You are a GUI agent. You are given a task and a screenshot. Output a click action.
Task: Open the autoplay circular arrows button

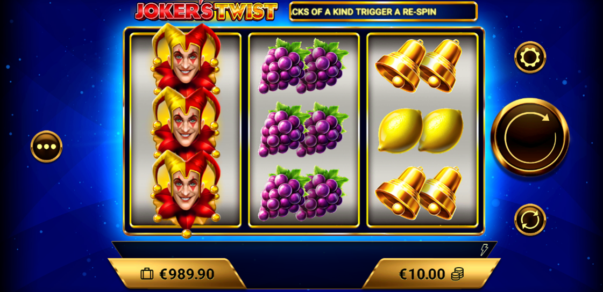[x=530, y=220]
